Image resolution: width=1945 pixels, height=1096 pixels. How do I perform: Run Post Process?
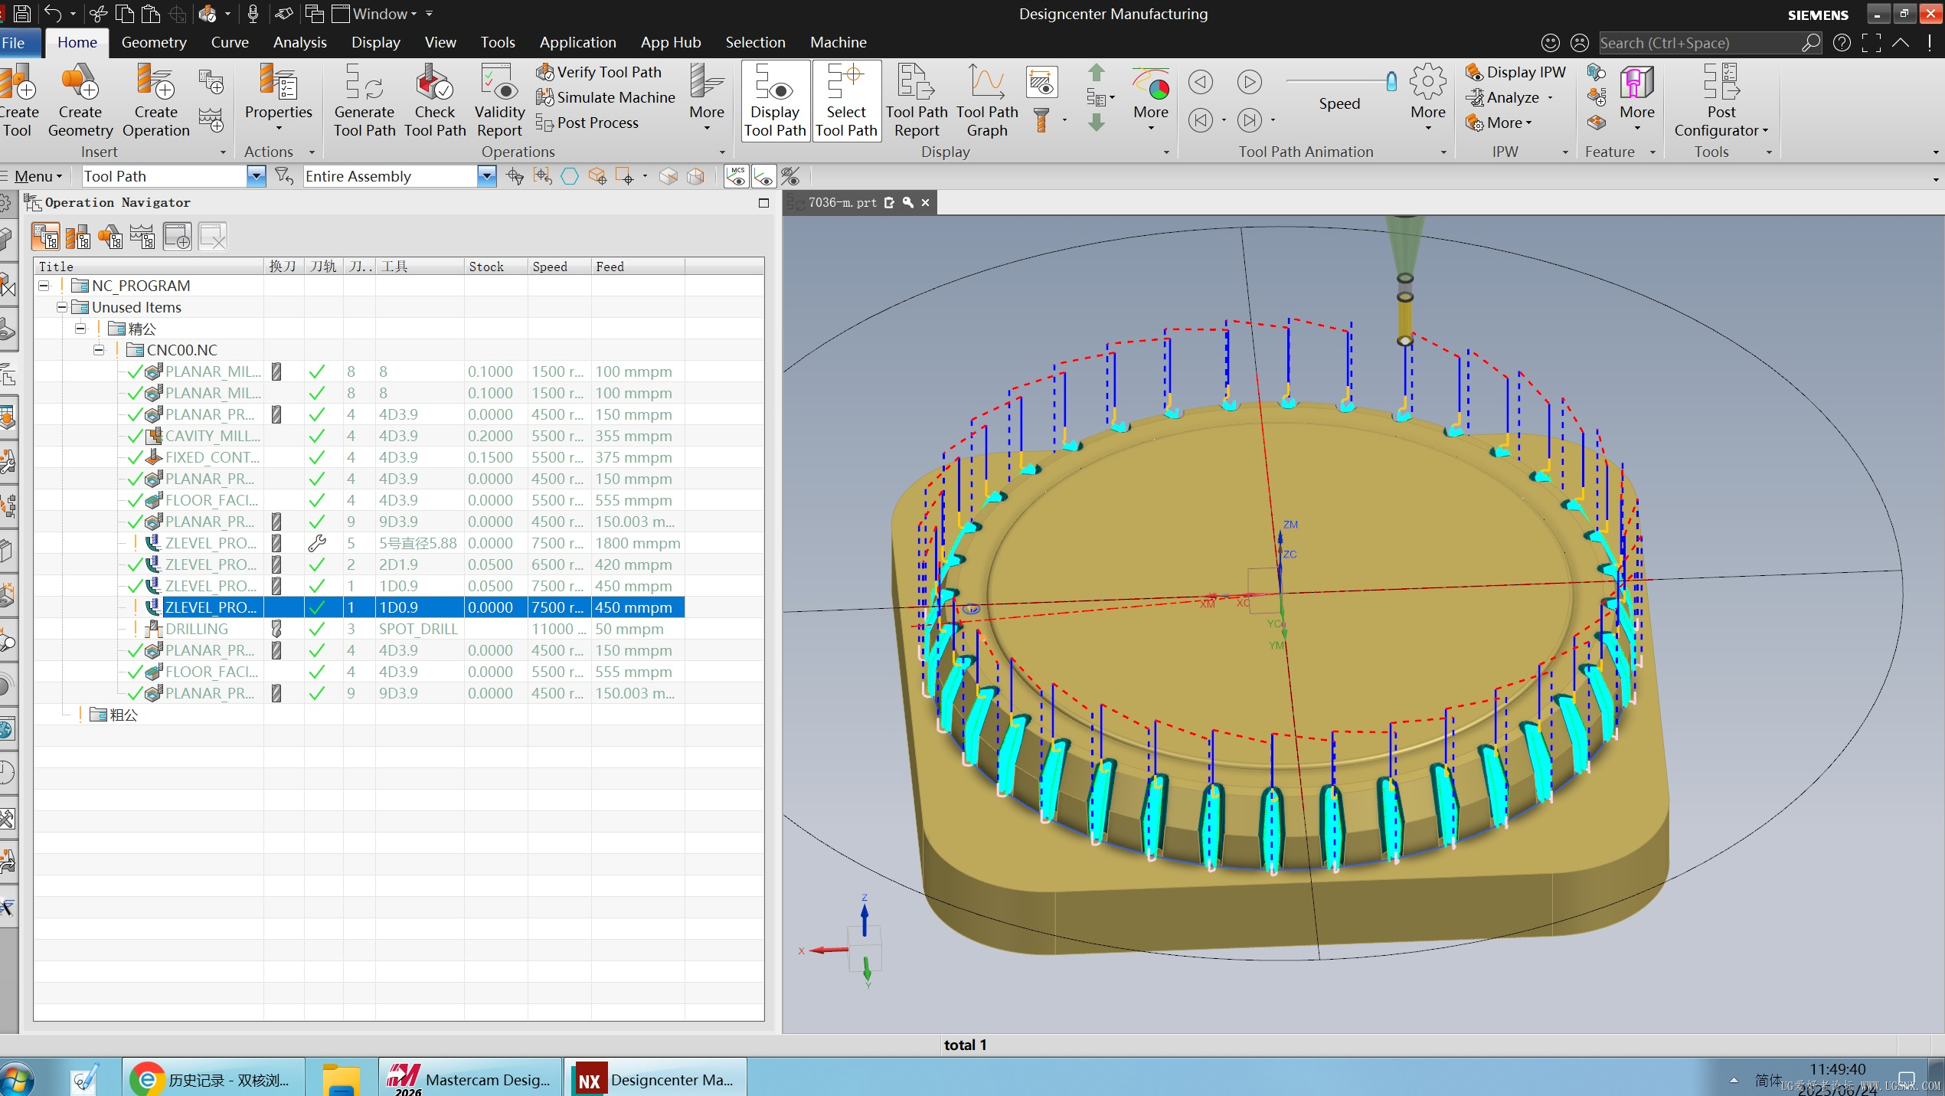click(587, 123)
